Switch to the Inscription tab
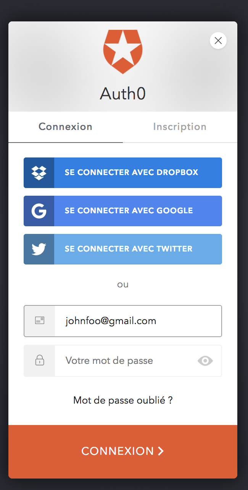 (x=180, y=127)
